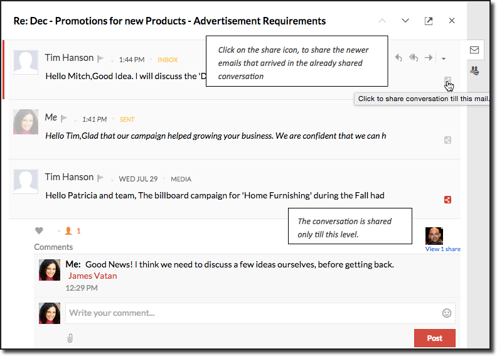Share conversation up to Tim Hanson's 1:44 PM mail
The image size is (497, 356).
447,81
